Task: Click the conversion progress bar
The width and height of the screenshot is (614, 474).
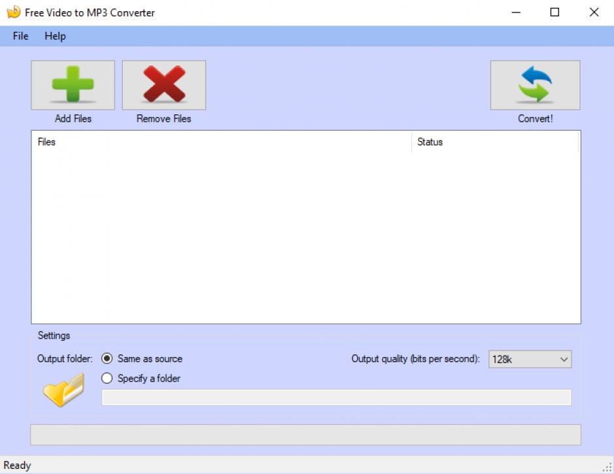Action: tap(305, 435)
